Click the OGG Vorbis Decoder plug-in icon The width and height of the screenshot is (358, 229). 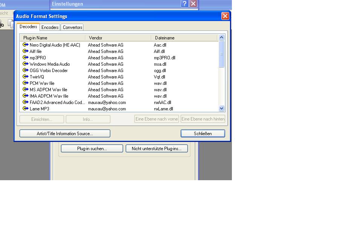click(25, 70)
